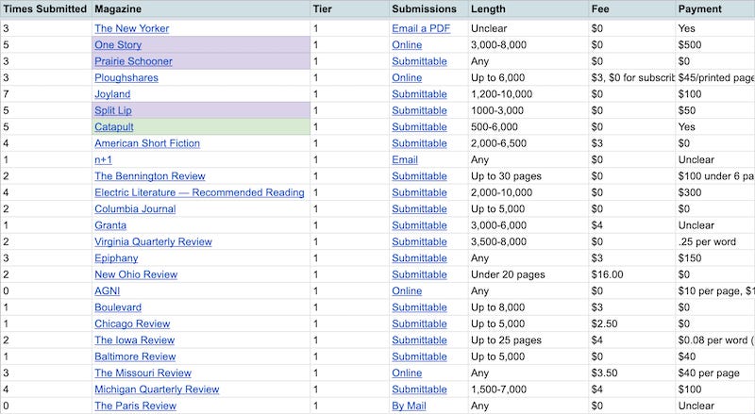
Task: Click By Mail link for Paris Review
Action: point(409,405)
